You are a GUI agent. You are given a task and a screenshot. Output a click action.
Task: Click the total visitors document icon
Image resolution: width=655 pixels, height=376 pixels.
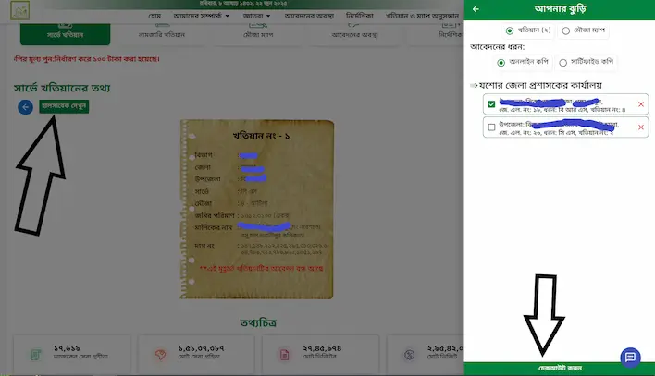coord(284,355)
